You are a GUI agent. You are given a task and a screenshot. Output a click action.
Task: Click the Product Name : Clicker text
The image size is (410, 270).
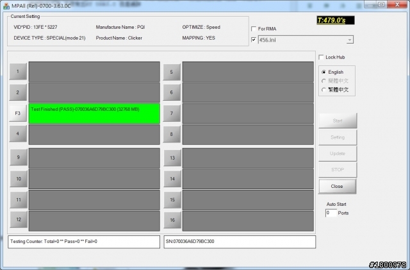[119, 38]
